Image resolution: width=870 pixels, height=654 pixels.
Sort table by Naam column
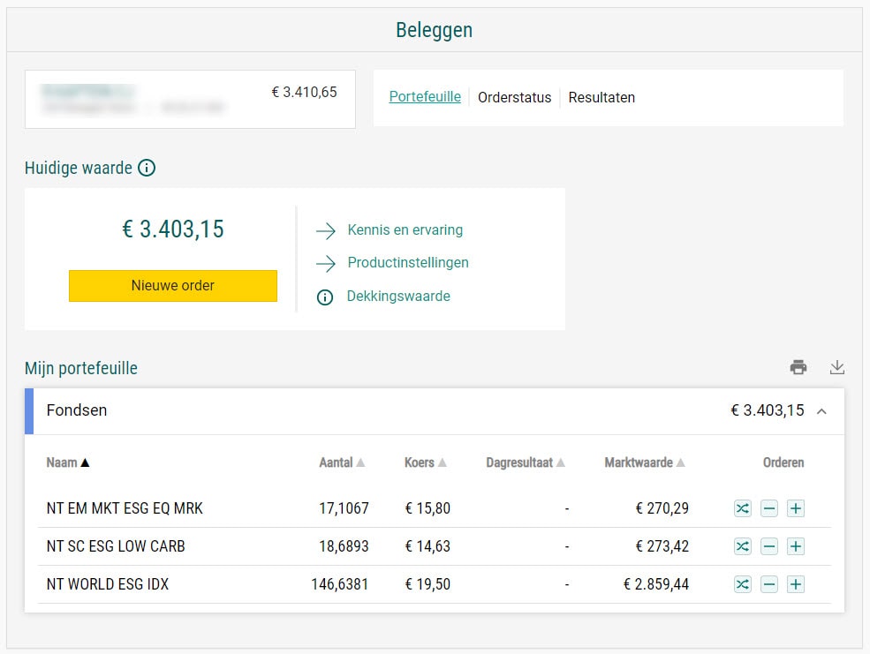(x=68, y=462)
